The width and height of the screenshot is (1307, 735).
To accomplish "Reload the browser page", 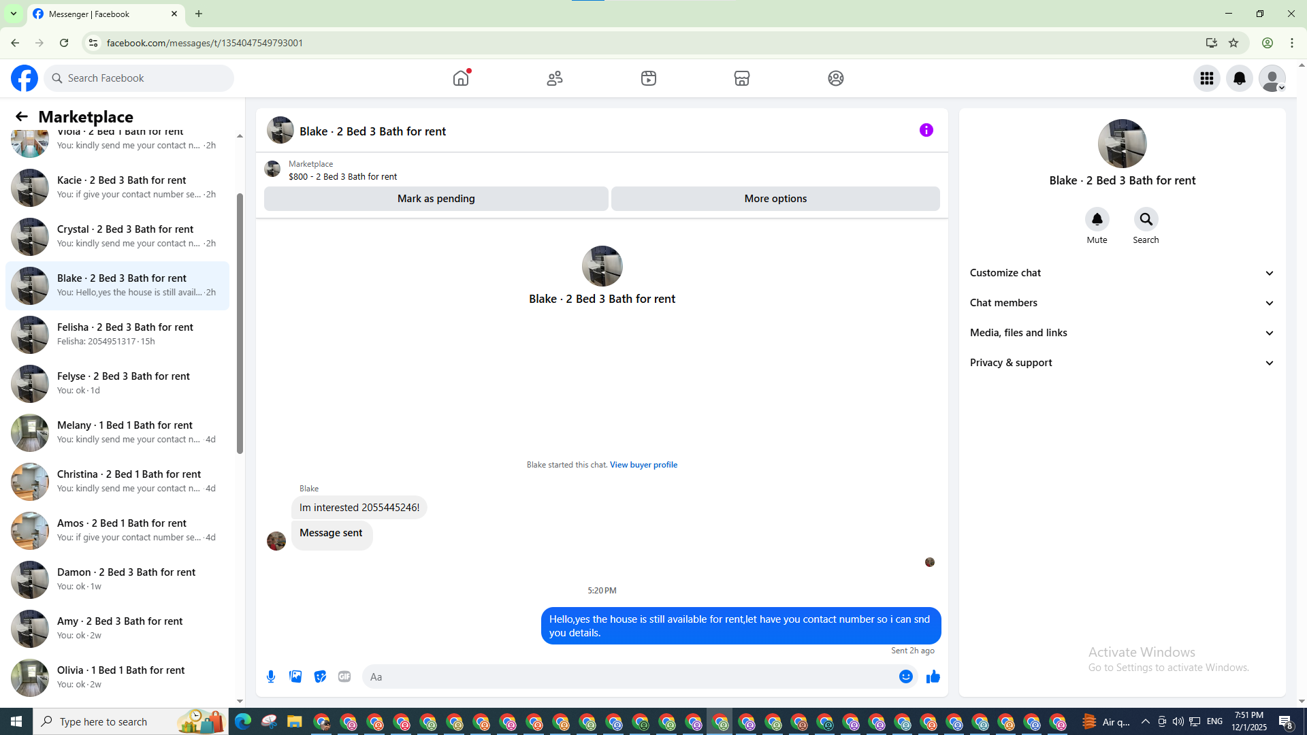I will (x=64, y=43).
